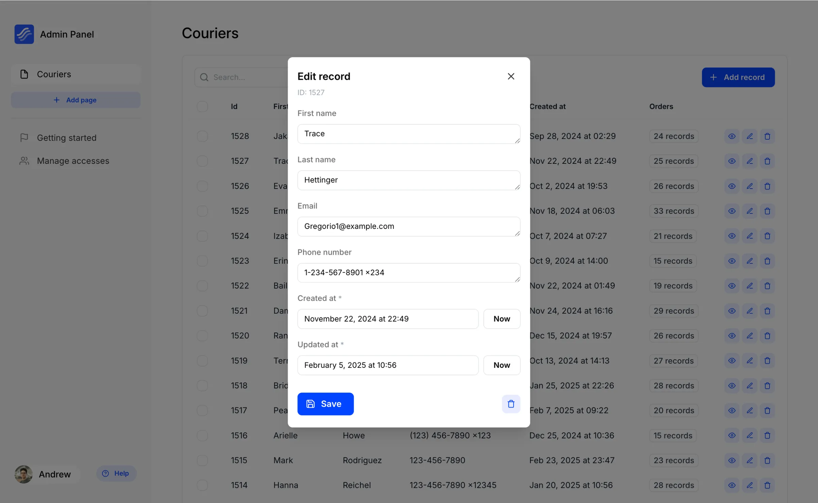
Task: Edit record 1516 with the pencil icon
Action: (x=749, y=436)
